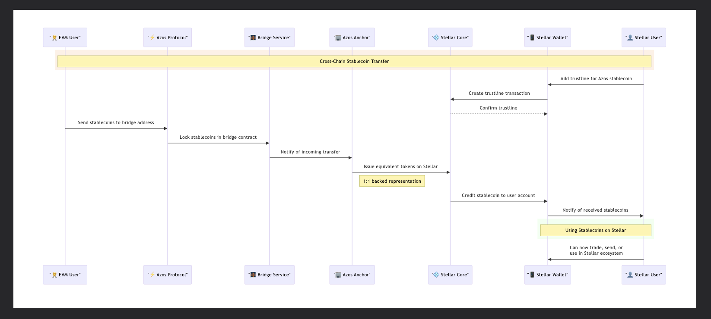711x319 pixels.
Task: Click the bottom Azos Anchor participant box
Action: 352,275
